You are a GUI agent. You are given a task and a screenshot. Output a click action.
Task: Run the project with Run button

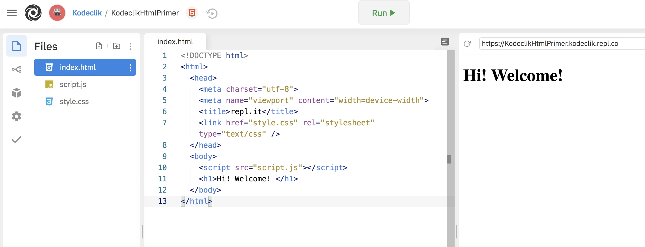pyautogui.click(x=384, y=13)
